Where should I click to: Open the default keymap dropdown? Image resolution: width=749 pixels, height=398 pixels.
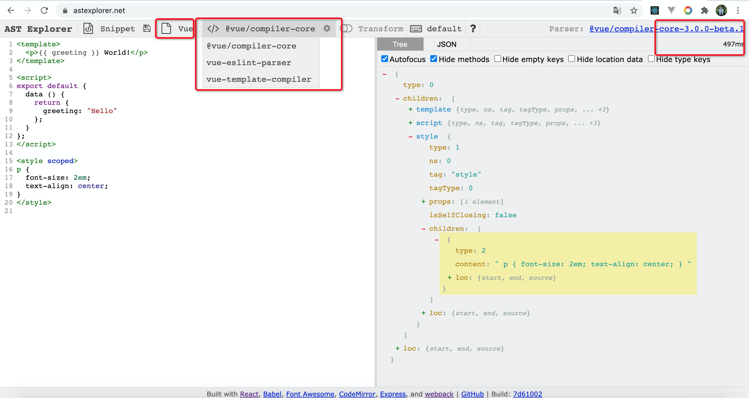(444, 29)
